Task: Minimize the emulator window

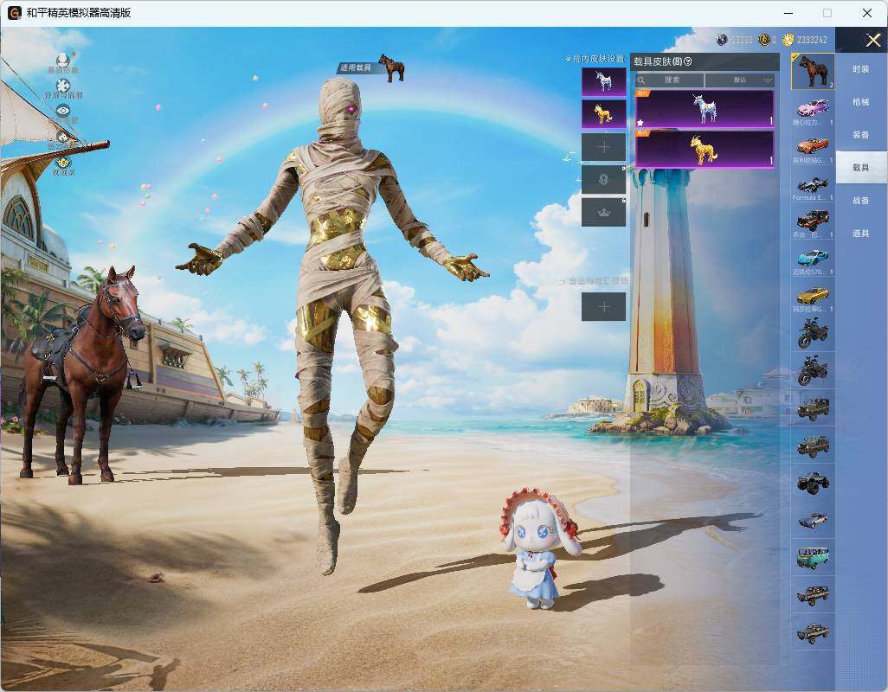Action: point(788,13)
